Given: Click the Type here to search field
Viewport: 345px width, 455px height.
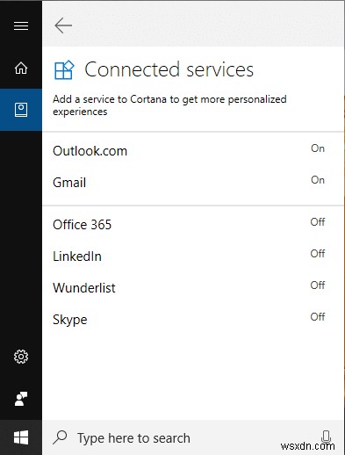Looking at the screenshot, I should point(193,437).
